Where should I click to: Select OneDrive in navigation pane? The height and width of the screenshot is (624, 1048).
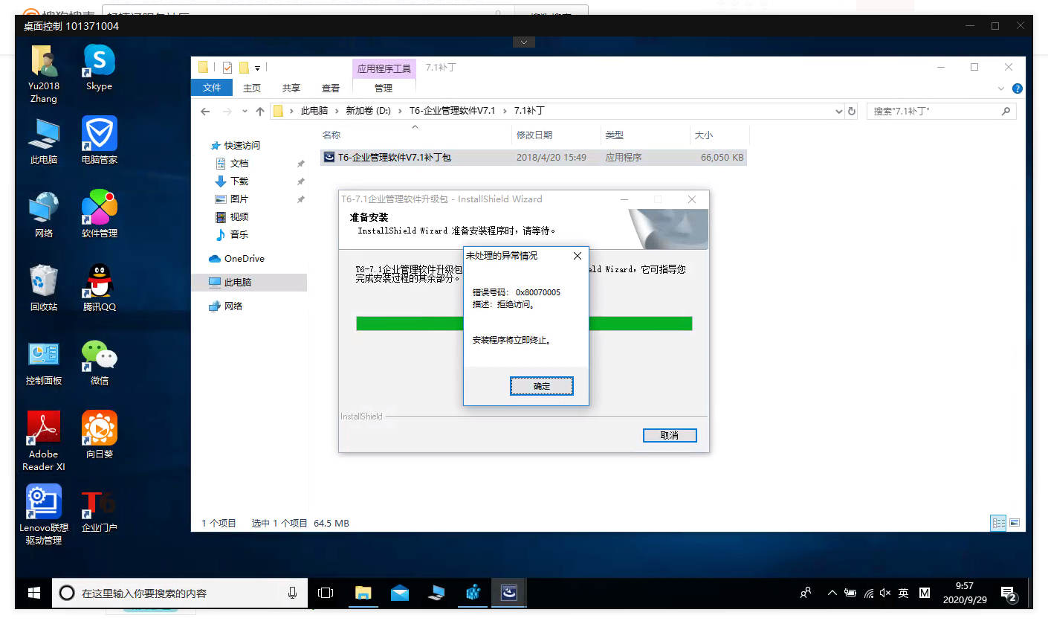[244, 259]
